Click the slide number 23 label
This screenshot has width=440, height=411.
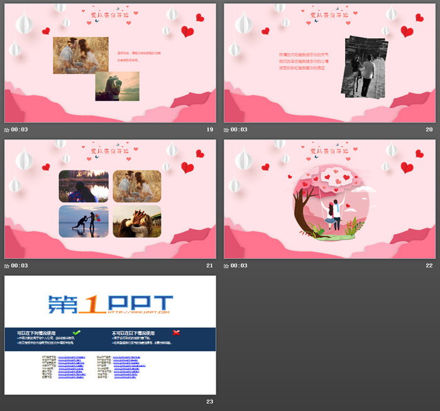tap(210, 402)
